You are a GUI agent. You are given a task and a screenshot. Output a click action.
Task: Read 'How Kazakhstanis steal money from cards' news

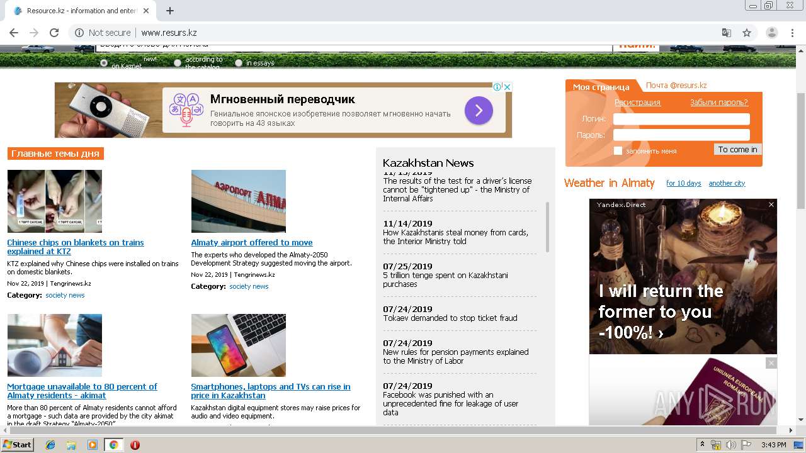pos(456,237)
